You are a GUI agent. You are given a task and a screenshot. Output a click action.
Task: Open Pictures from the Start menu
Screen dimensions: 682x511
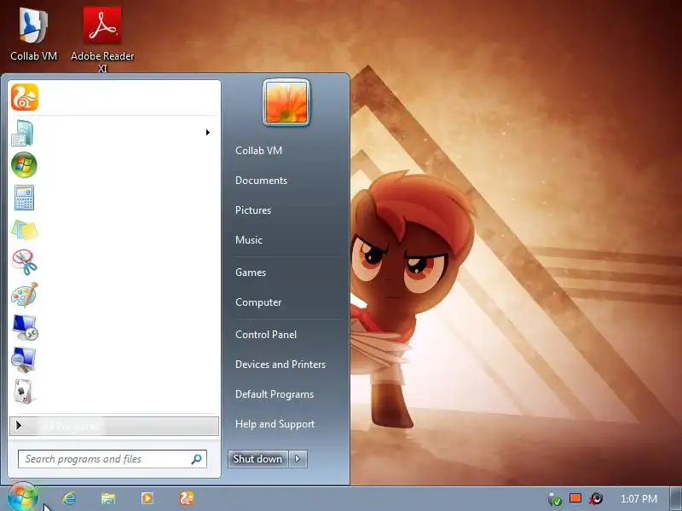coord(253,210)
